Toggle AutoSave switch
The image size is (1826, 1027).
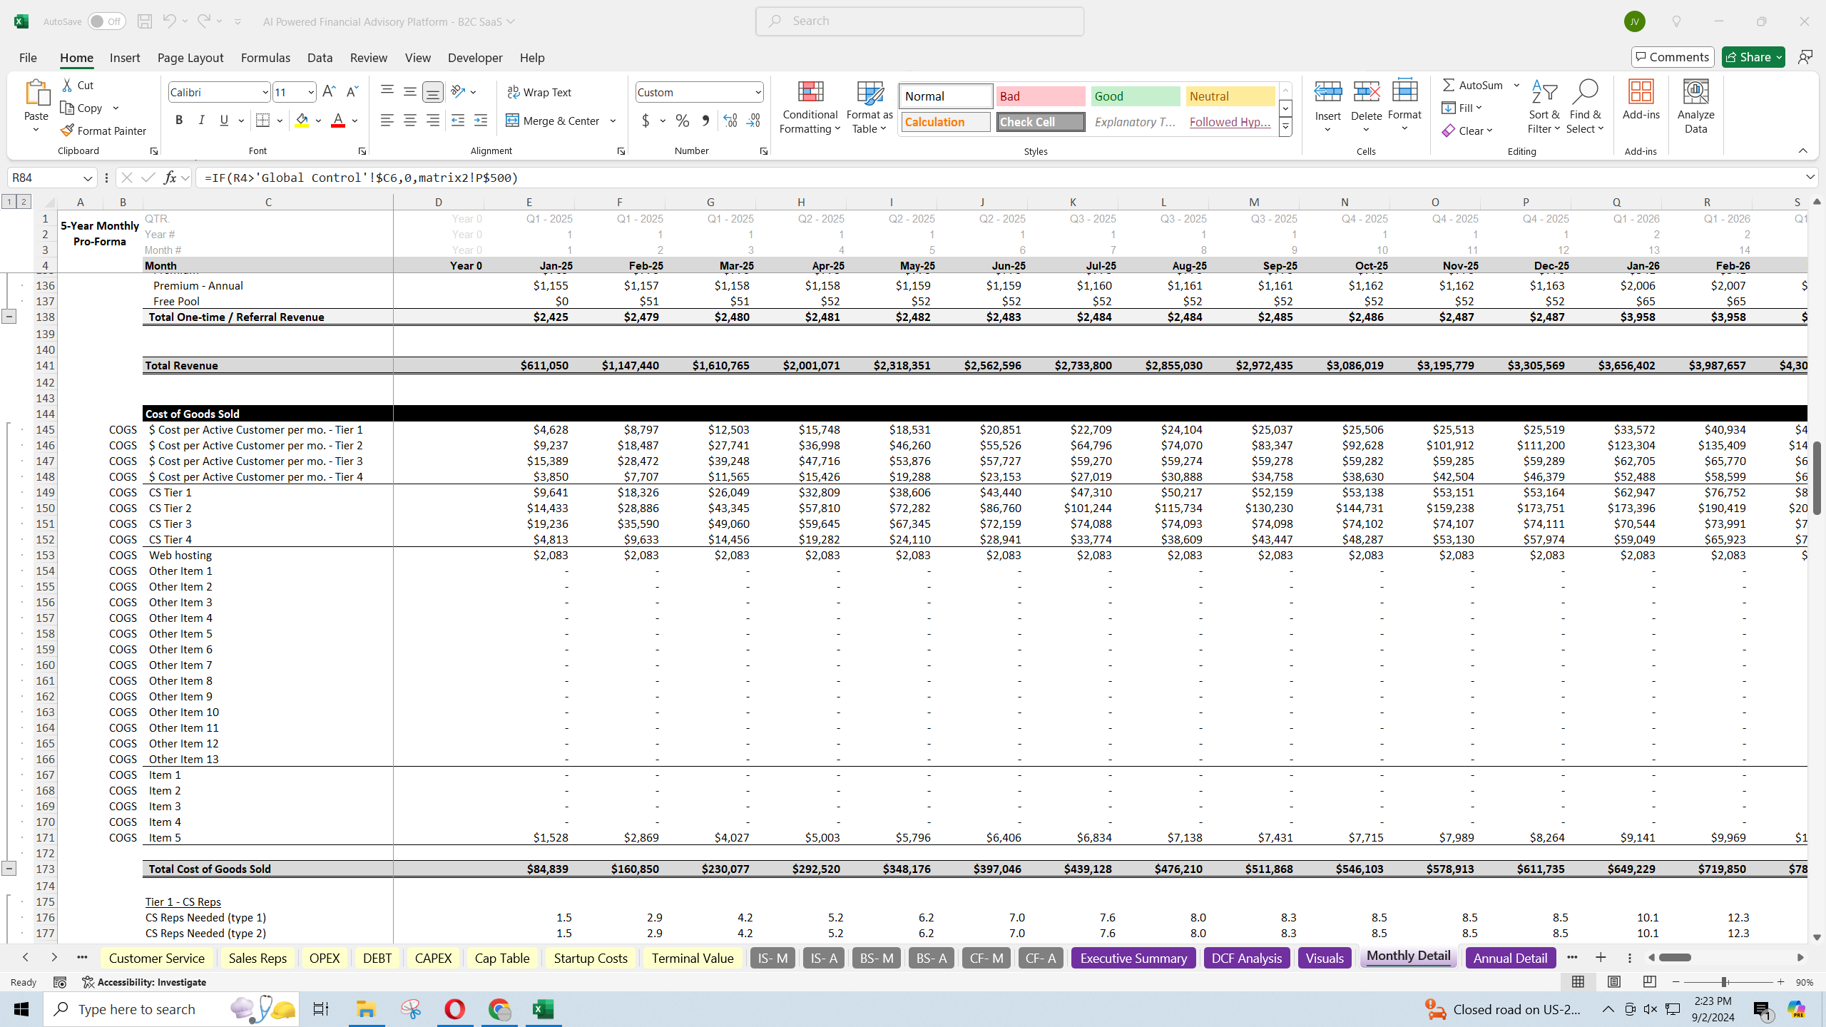[x=106, y=21]
